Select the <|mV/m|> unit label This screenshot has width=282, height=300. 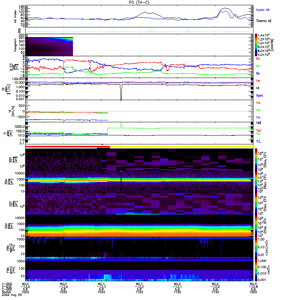[267, 248]
